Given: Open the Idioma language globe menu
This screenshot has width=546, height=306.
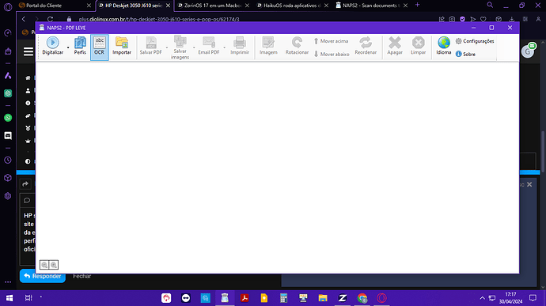Looking at the screenshot, I should [x=444, y=46].
